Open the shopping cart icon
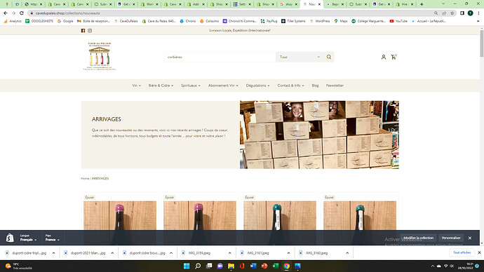Image resolution: width=484 pixels, height=272 pixels. coord(394,57)
